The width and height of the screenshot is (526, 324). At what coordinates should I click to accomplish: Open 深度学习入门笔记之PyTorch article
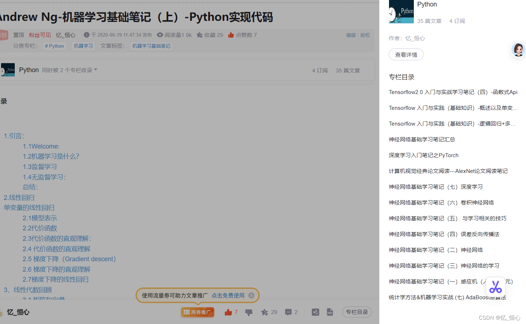(x=424, y=155)
